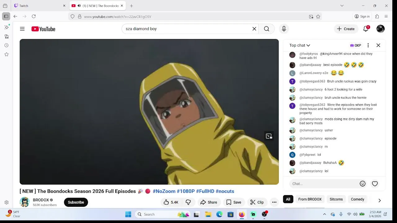Open the YouTube notifications bell
The width and height of the screenshot is (397, 223).
(366, 29)
